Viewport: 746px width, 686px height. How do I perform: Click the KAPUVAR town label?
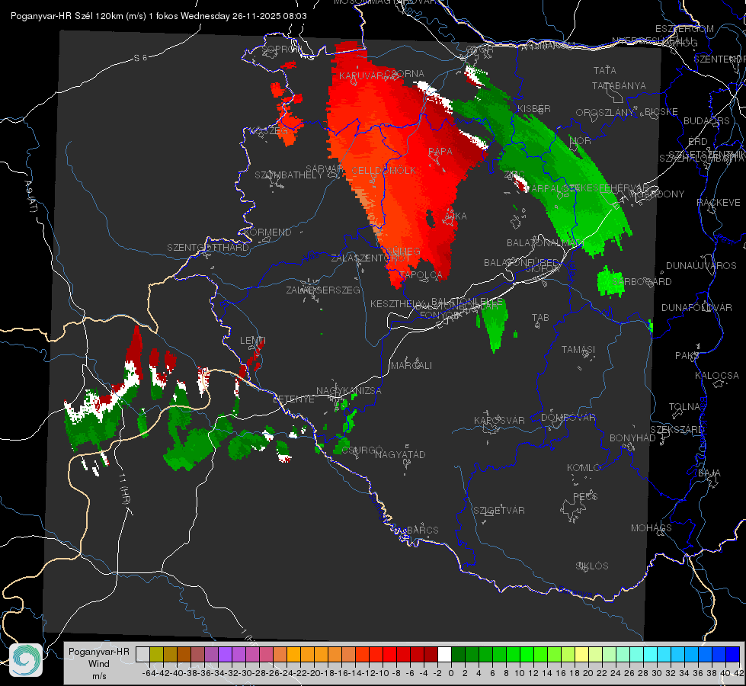(x=361, y=76)
